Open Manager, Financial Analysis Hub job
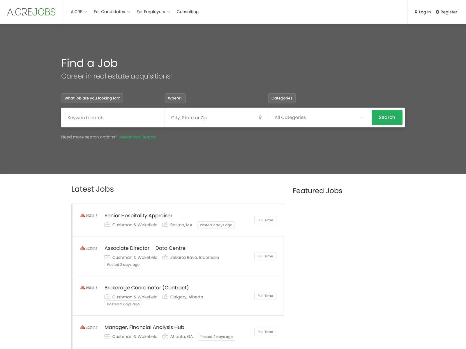466x349 pixels. tap(144, 327)
